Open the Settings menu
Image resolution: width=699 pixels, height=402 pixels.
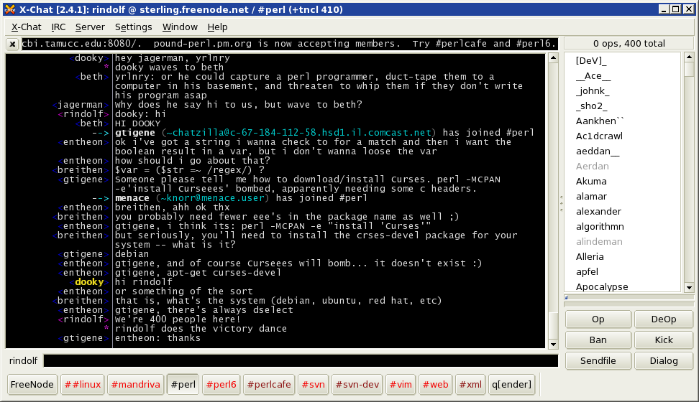click(133, 27)
